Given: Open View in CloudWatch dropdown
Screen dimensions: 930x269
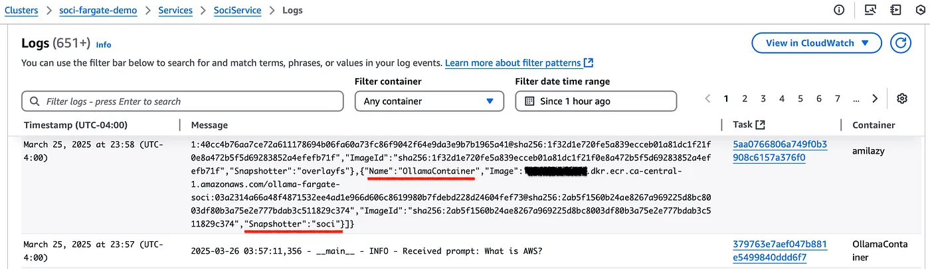Looking at the screenshot, I should coord(816,43).
